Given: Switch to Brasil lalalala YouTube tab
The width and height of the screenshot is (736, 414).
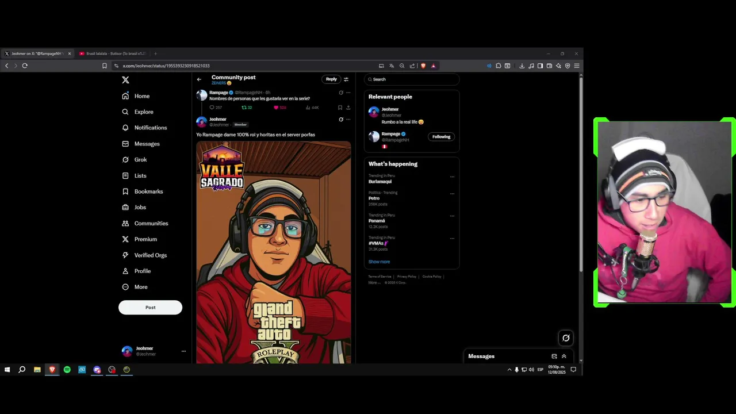Looking at the screenshot, I should 112,53.
